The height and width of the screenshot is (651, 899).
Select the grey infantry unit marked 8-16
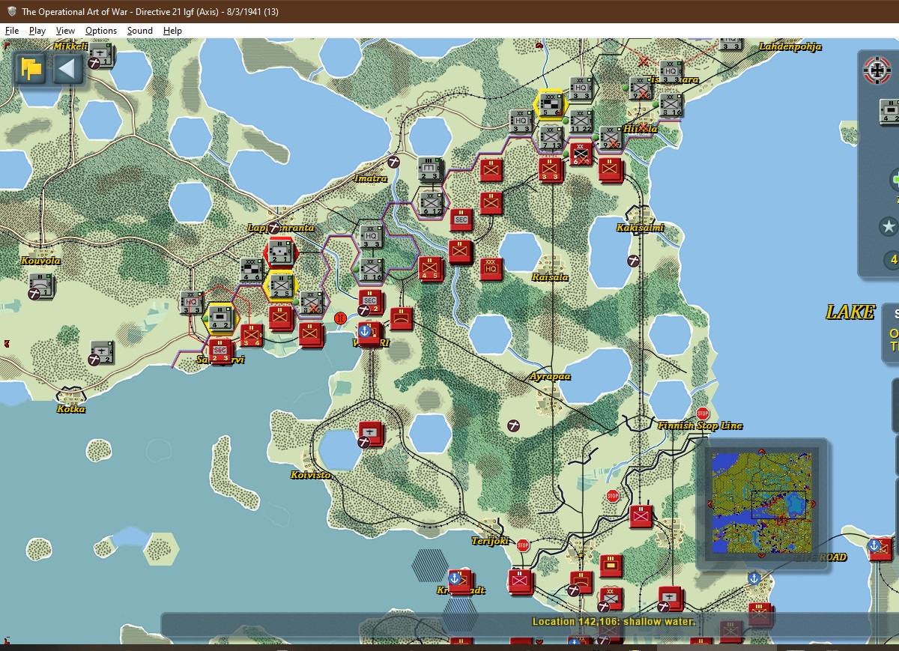tap(372, 269)
